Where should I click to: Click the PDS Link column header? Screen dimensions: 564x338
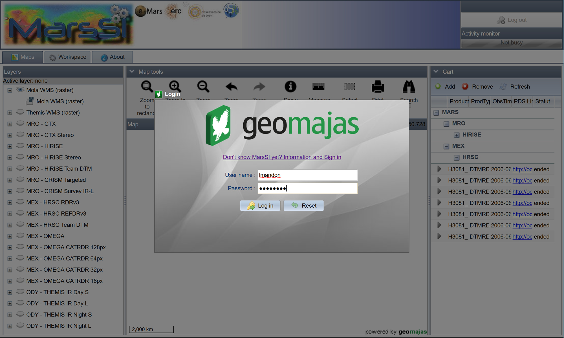click(523, 101)
